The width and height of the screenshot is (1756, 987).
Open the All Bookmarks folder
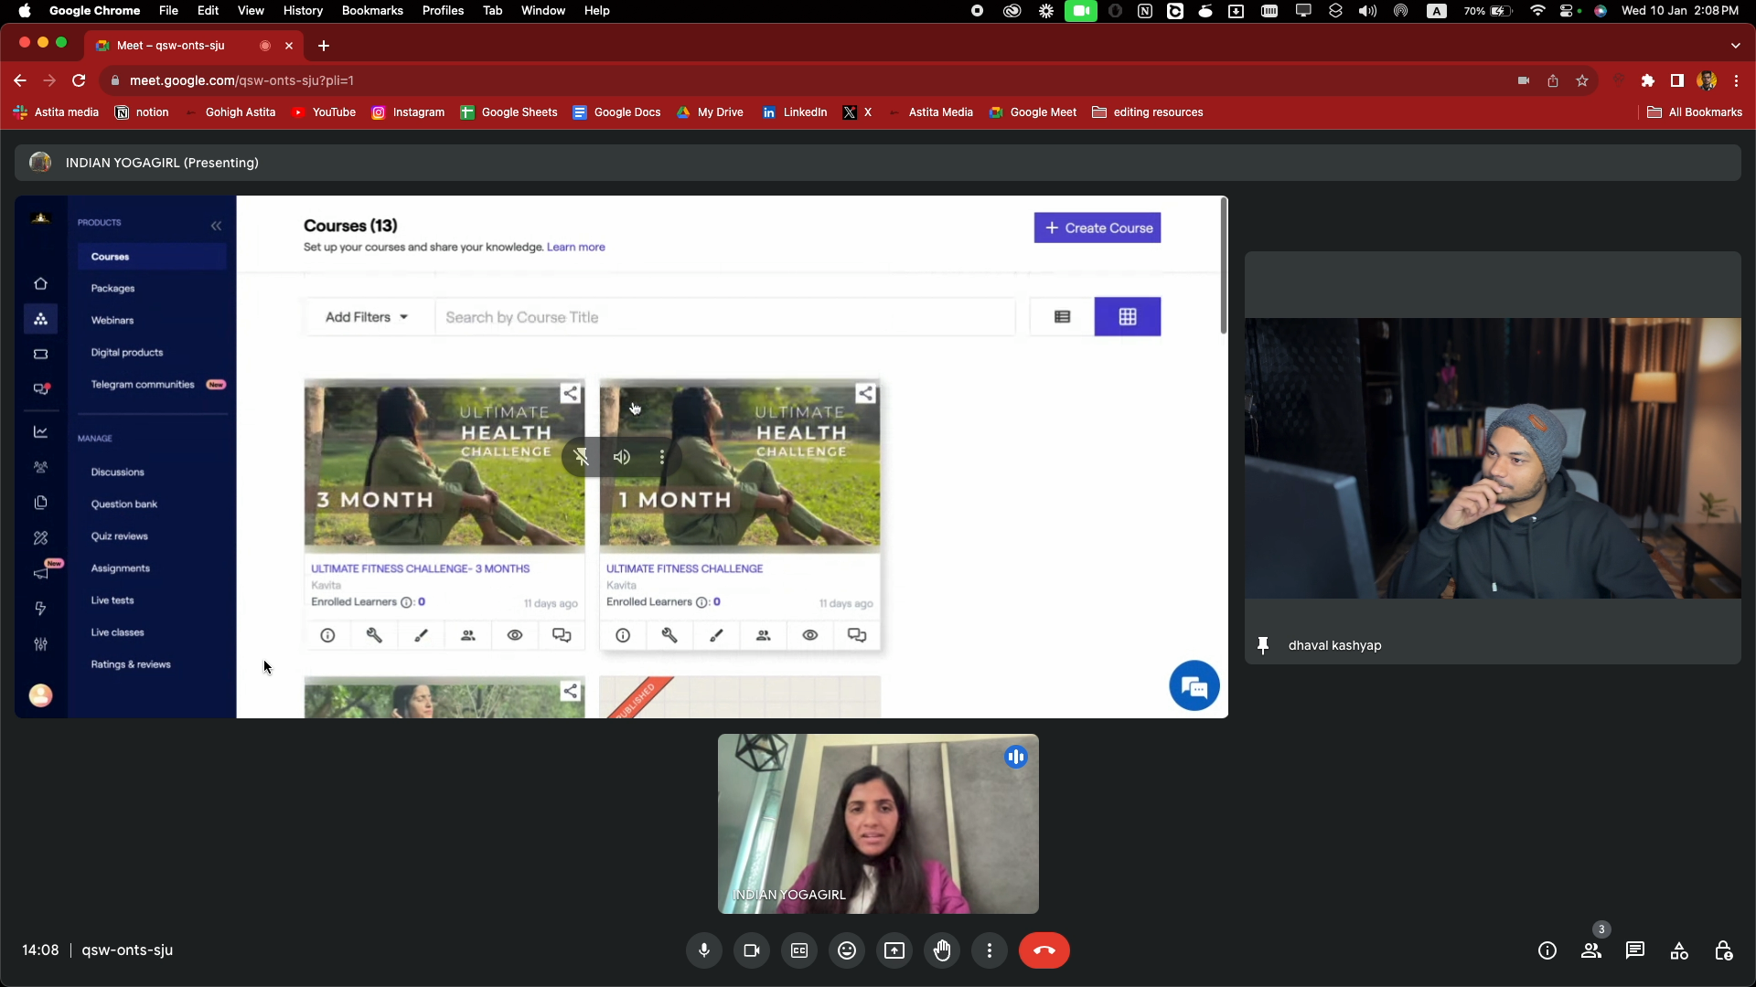[x=1695, y=112]
